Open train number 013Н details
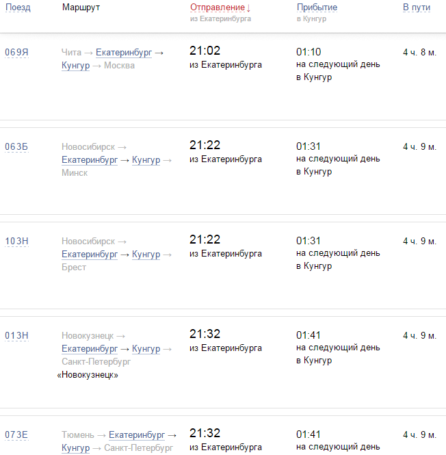 point(16,336)
